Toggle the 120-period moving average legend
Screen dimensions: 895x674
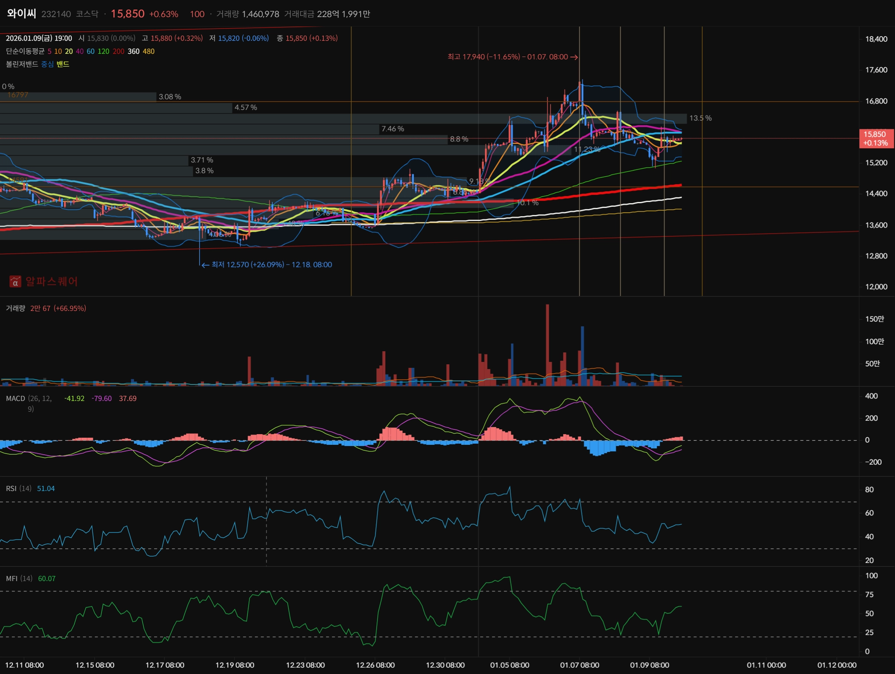[103, 52]
